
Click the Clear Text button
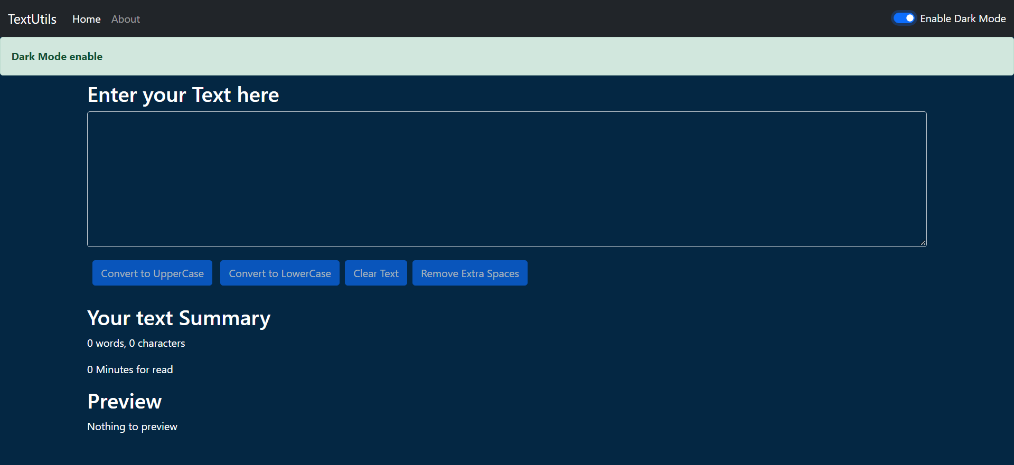pos(376,273)
